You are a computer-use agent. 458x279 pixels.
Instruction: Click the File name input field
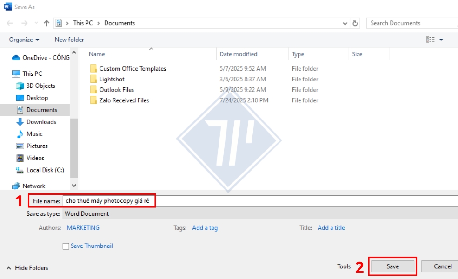(x=260, y=201)
